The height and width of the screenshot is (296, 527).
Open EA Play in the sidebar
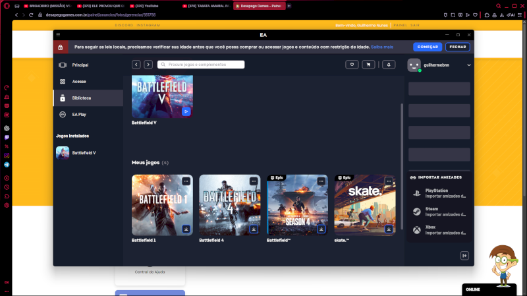pyautogui.click(x=88, y=114)
